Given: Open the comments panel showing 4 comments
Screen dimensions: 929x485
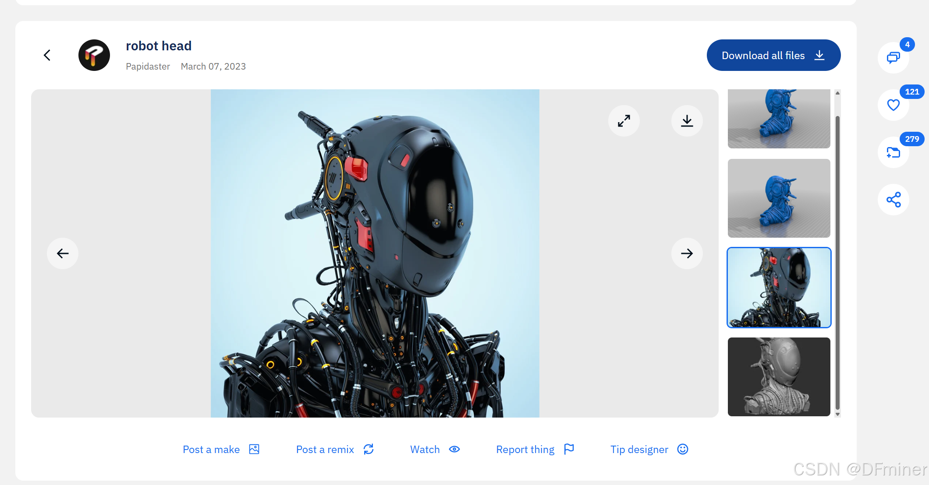Looking at the screenshot, I should [894, 58].
